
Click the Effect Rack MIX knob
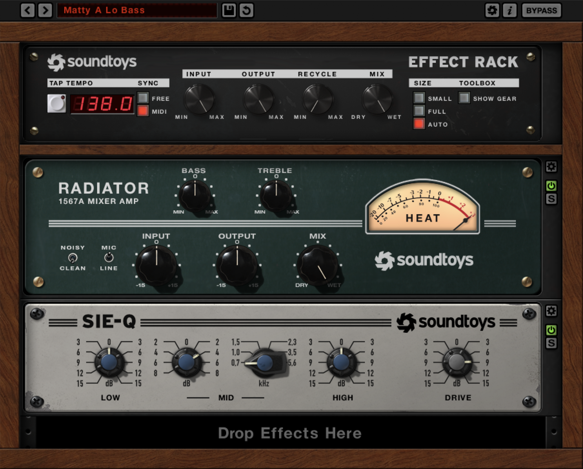(x=377, y=100)
